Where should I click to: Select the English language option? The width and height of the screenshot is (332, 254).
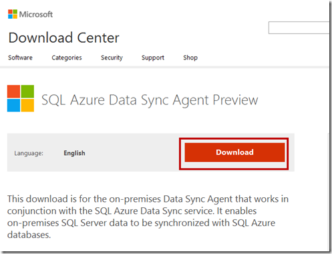[74, 153]
